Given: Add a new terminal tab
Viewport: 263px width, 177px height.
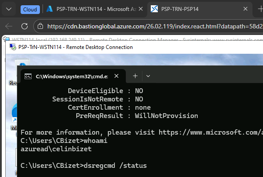Looking at the screenshot, I should [x=135, y=76].
